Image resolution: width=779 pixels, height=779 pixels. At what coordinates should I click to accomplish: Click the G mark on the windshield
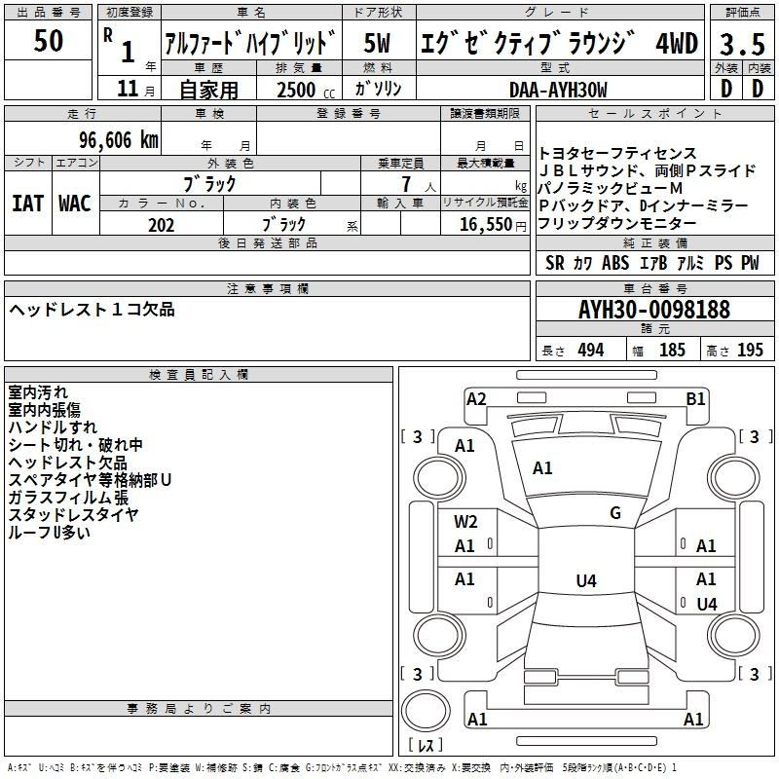[615, 513]
